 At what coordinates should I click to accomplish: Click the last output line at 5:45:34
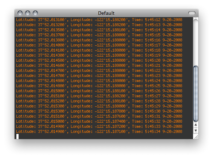tap(99, 131)
